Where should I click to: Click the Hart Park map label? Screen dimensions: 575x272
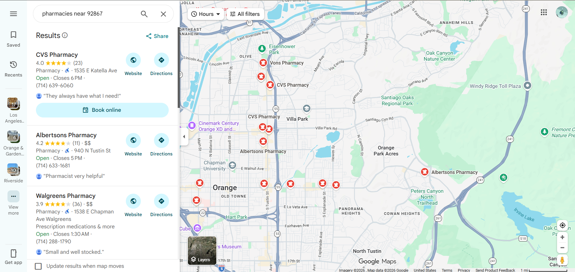236,217
